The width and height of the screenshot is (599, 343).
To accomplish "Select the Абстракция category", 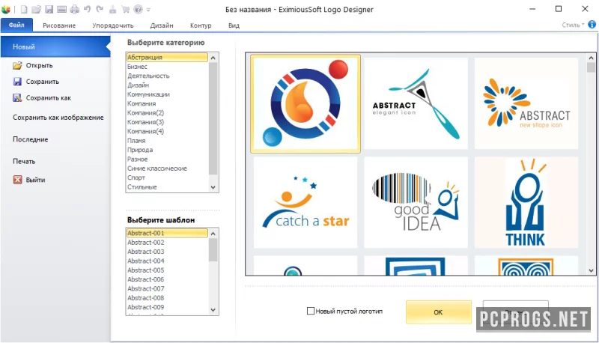I will click(167, 58).
